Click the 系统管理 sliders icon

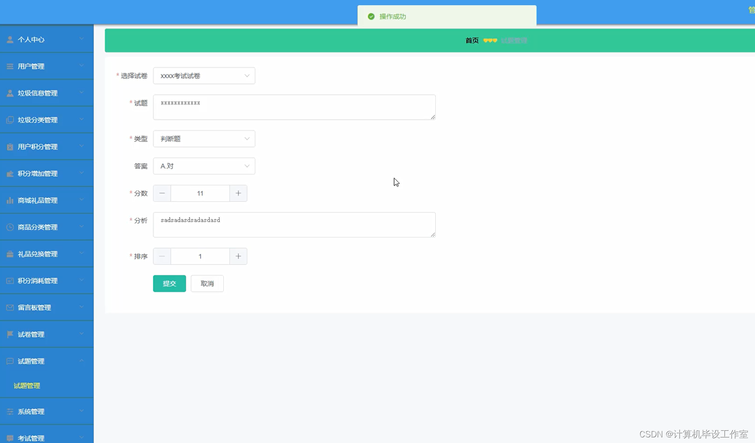click(10, 411)
